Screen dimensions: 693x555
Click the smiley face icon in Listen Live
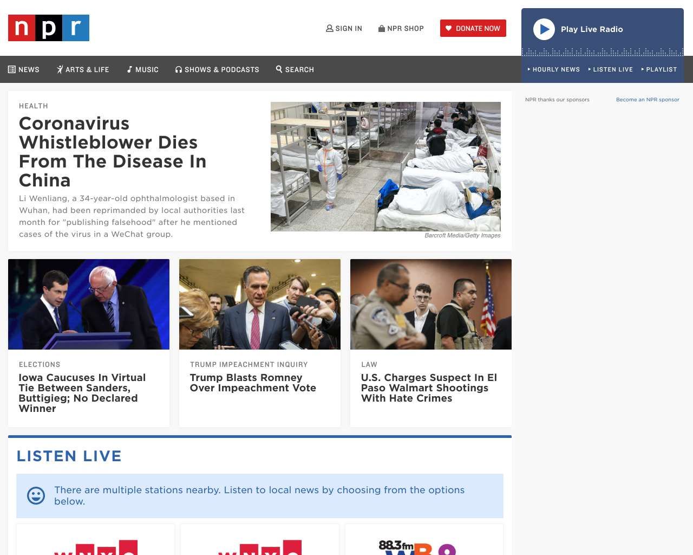pyautogui.click(x=36, y=495)
